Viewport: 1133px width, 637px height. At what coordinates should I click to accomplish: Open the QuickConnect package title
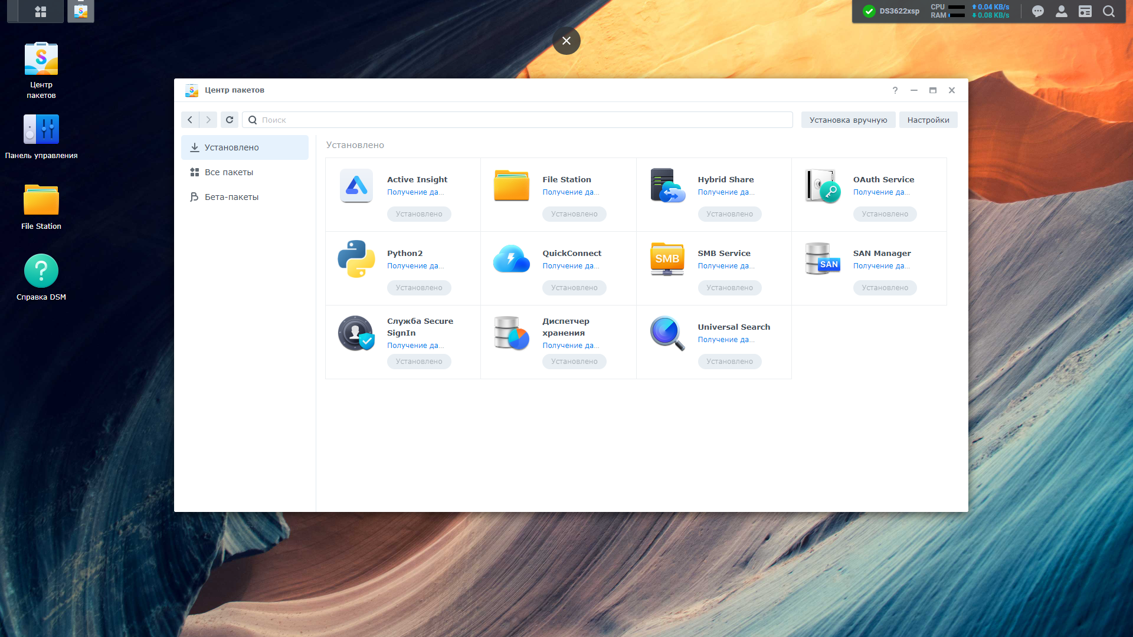tap(572, 253)
